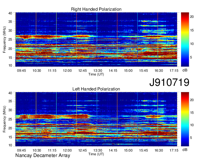Click the 20 dB label on Left Handed colorbar
This screenshot has height=159, width=197.
tap(192, 100)
